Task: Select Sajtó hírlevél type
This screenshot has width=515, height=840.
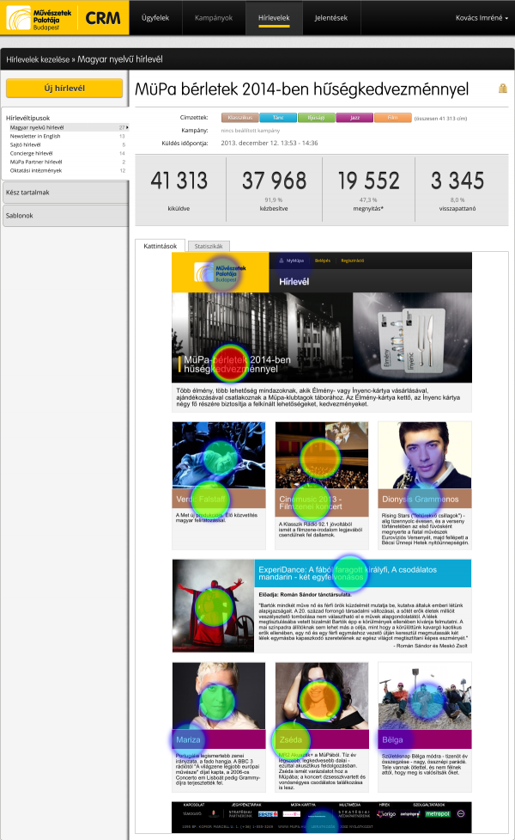Action: click(25, 144)
